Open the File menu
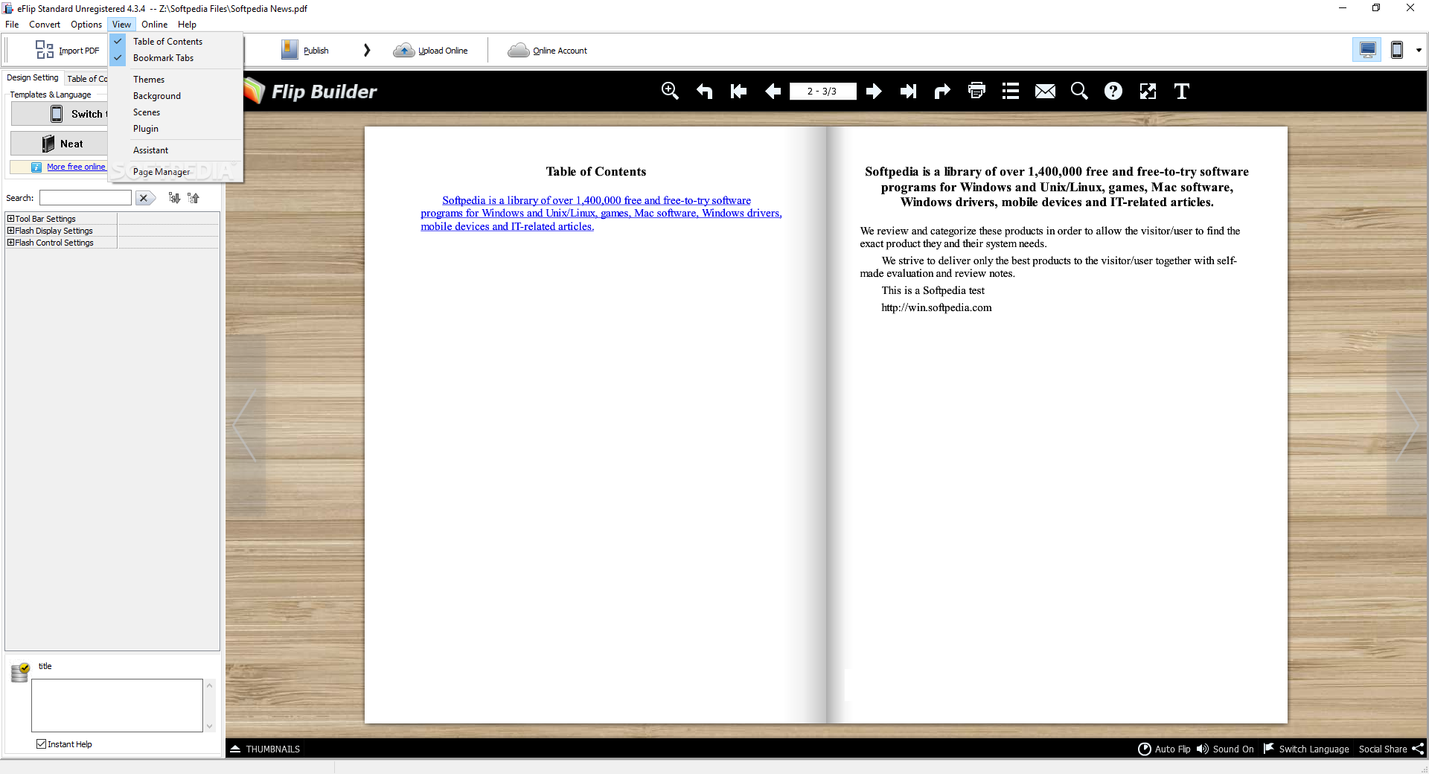 pyautogui.click(x=12, y=25)
